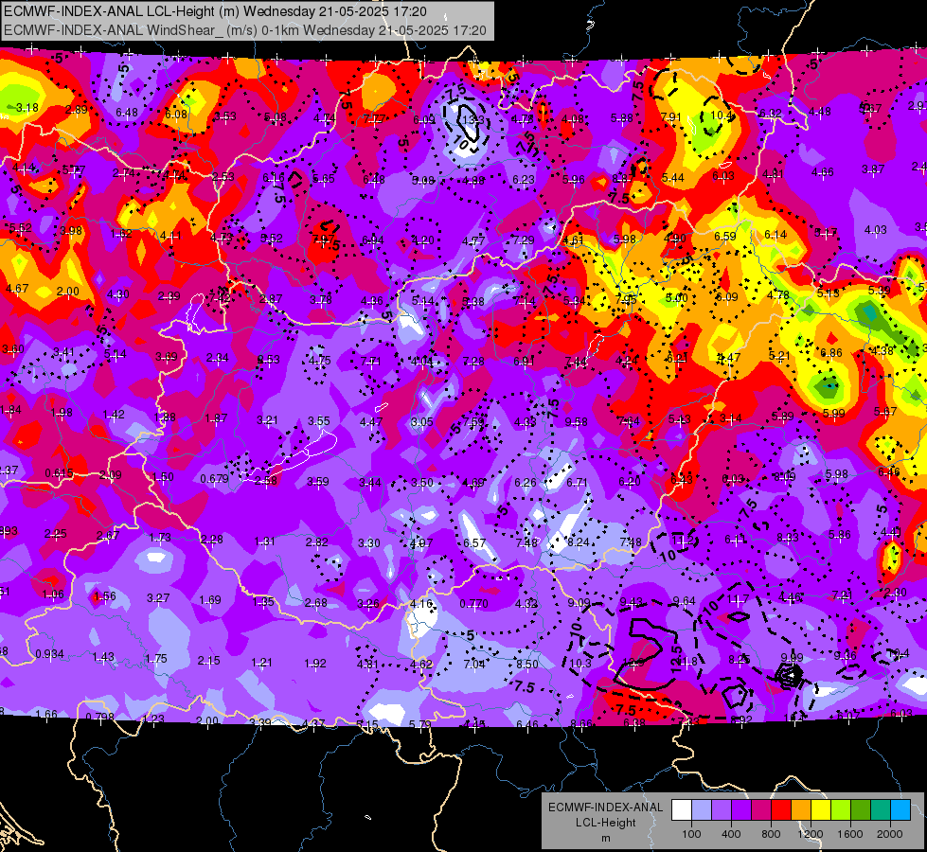Click the shear value 4.62
This screenshot has width=927, height=852.
point(421,664)
